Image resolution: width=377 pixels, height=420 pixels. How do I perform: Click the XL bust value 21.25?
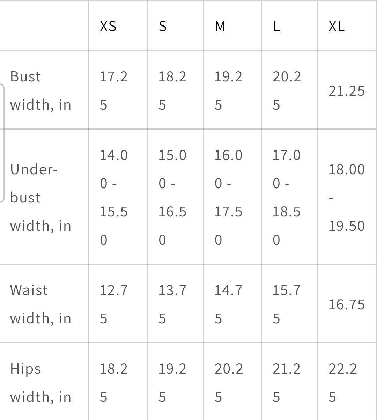coord(346,91)
